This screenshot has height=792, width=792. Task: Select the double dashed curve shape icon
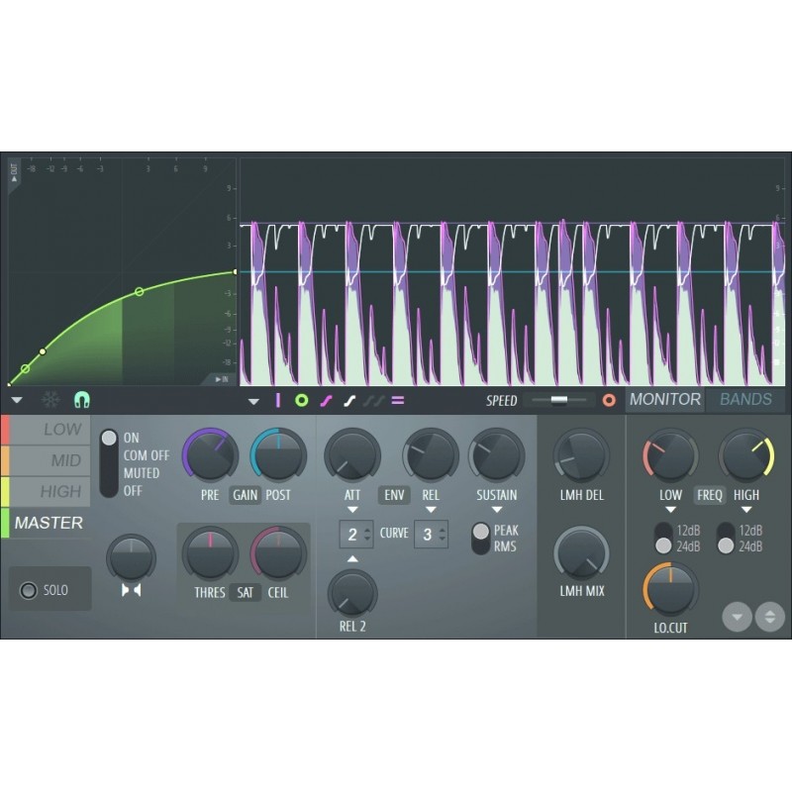[x=373, y=399]
